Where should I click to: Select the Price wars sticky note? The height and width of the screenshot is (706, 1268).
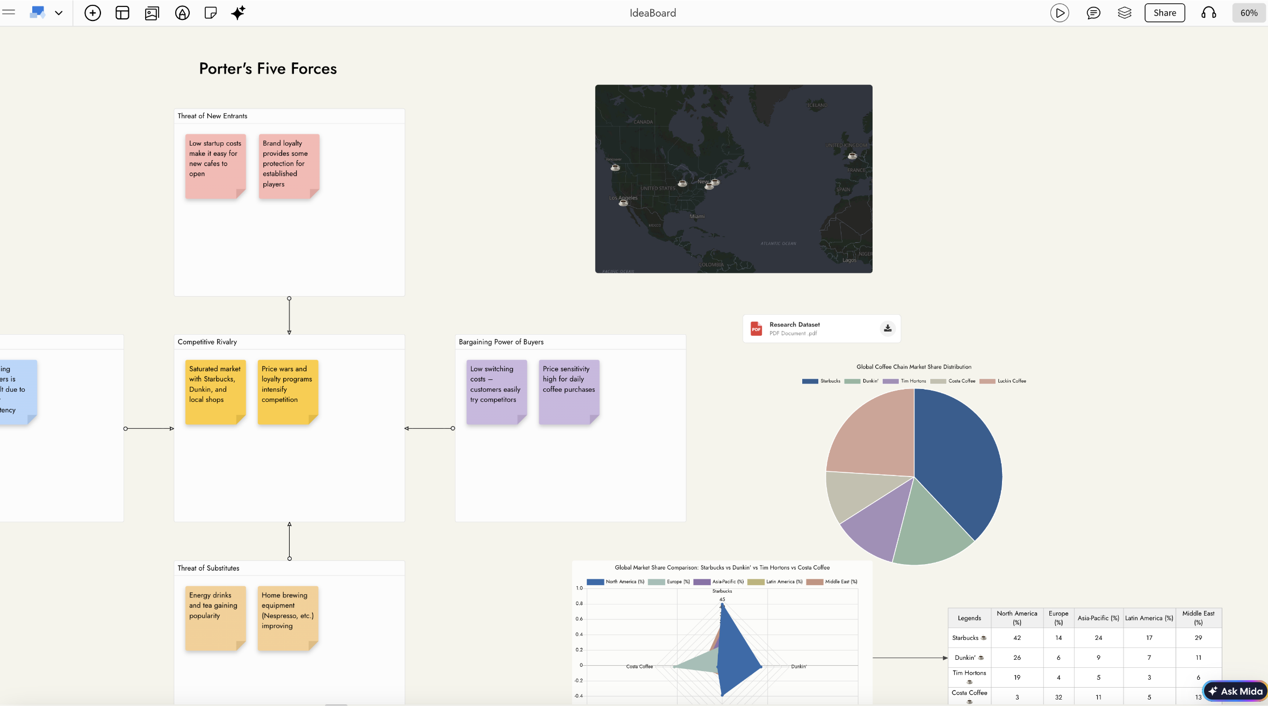288,392
